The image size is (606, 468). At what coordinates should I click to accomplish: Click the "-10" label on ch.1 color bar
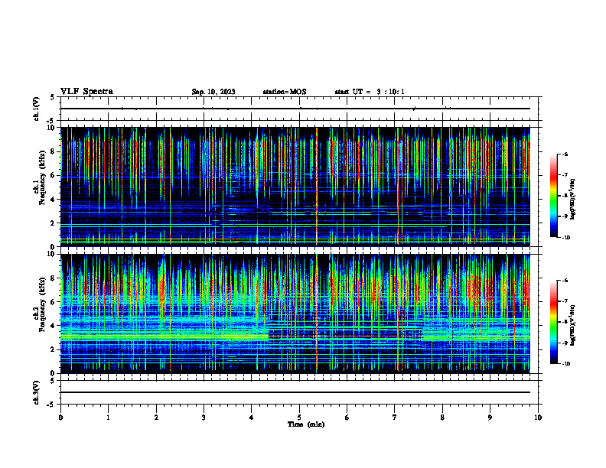pyautogui.click(x=565, y=238)
